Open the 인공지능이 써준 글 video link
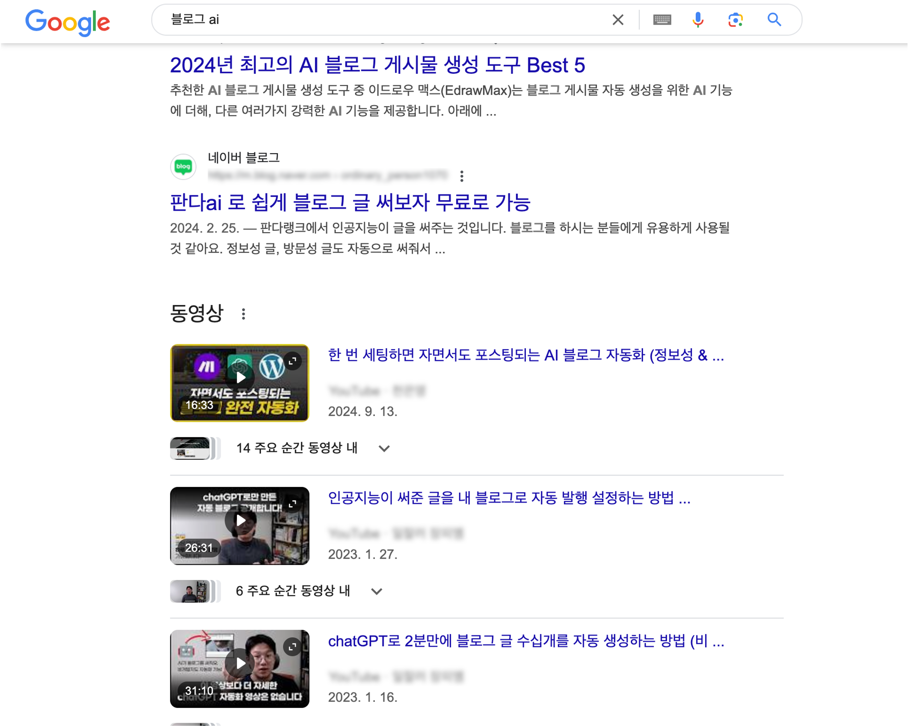Viewport: 908px width, 726px height. tap(509, 498)
